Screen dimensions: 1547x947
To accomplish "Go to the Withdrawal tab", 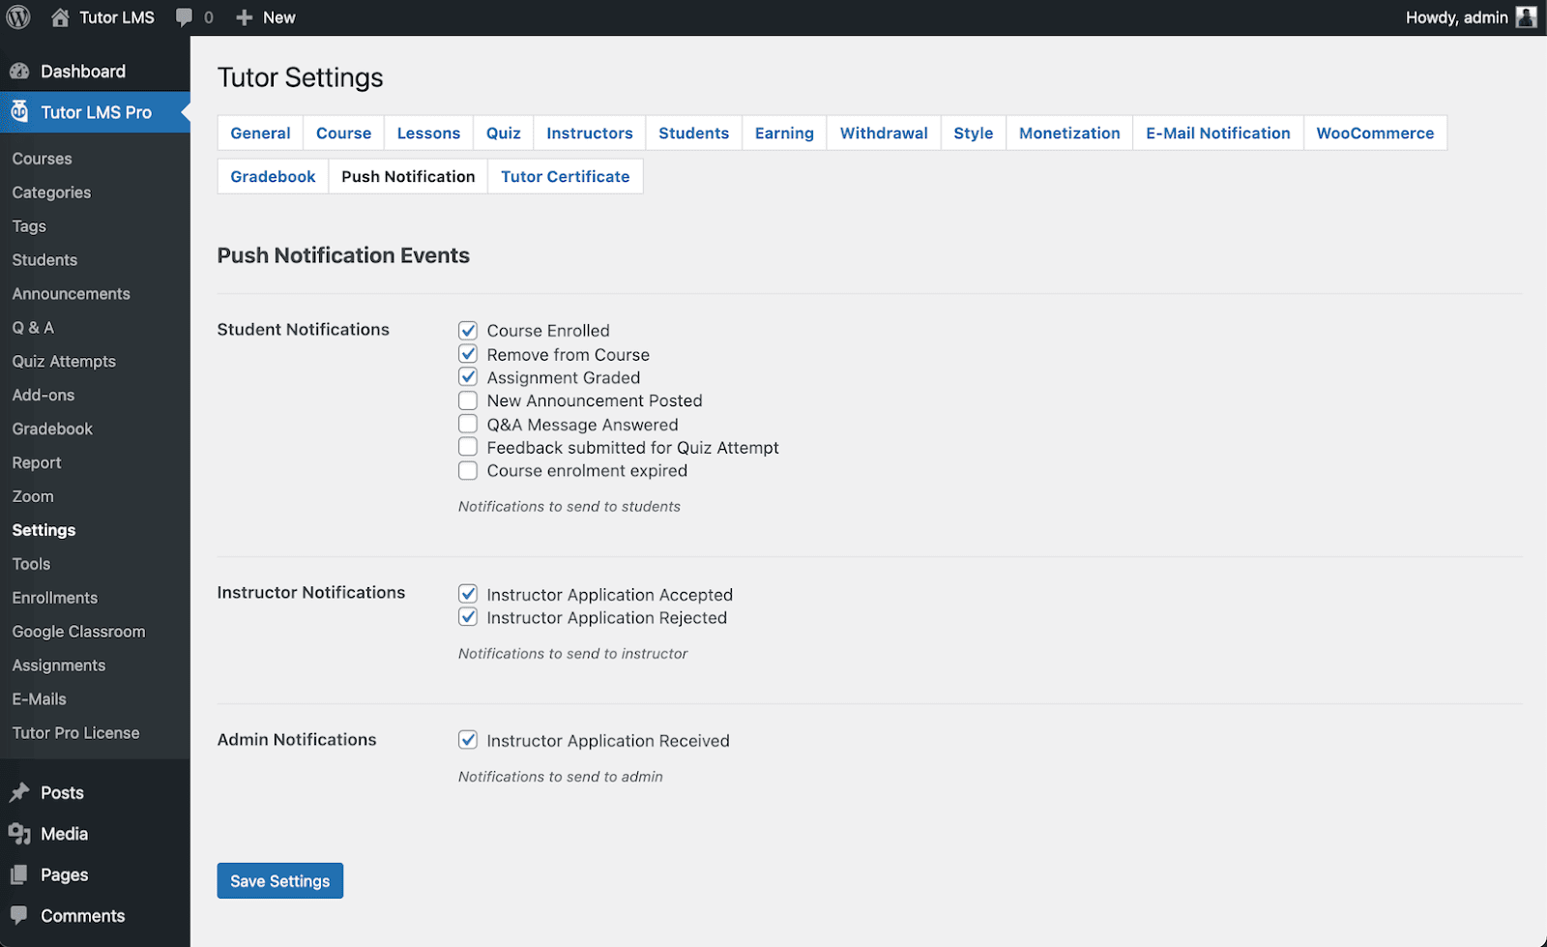I will click(884, 133).
